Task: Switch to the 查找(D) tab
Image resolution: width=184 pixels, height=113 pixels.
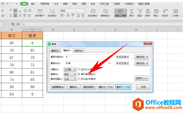Action: click(55, 51)
